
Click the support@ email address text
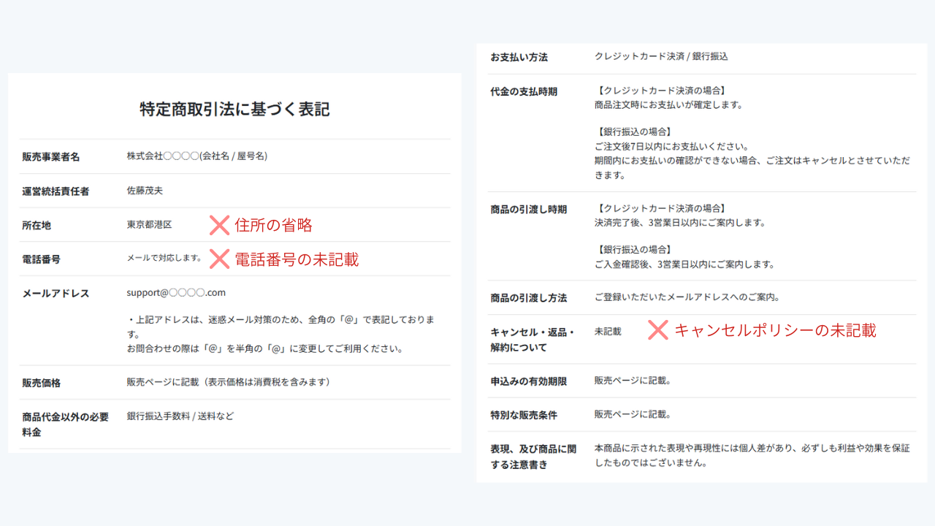pyautogui.click(x=176, y=292)
